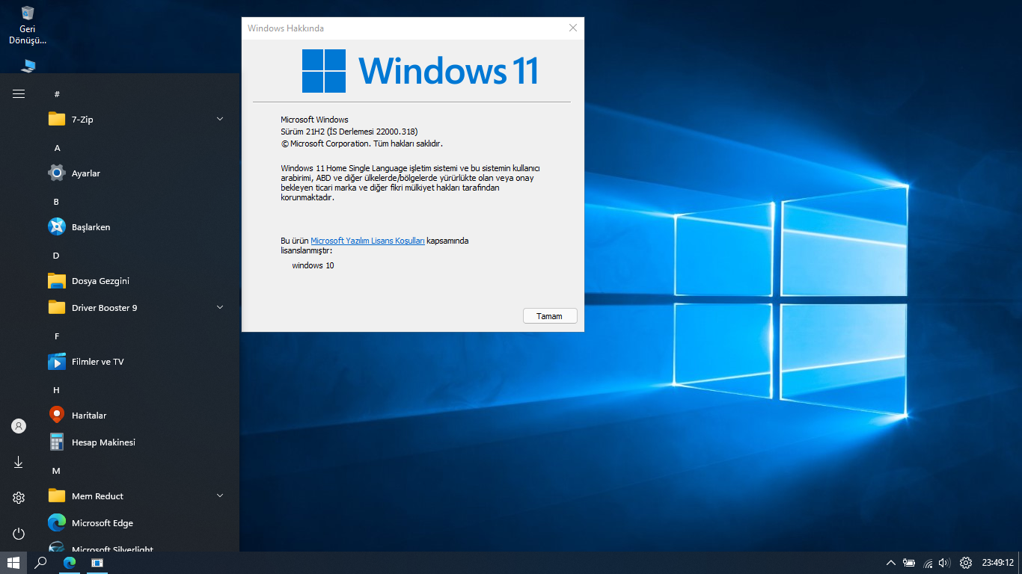Click the Windows Start button on taskbar
Viewport: 1022px width, 574px height.
(13, 563)
